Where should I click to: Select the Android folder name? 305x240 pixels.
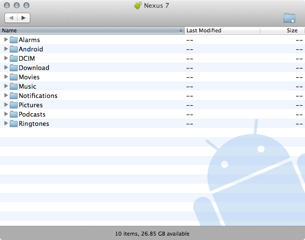pos(31,49)
